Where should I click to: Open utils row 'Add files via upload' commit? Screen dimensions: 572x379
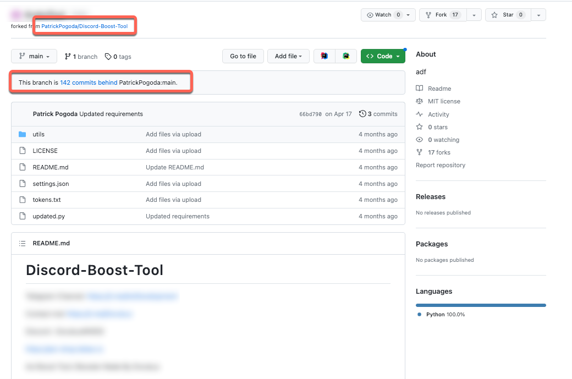click(x=173, y=134)
